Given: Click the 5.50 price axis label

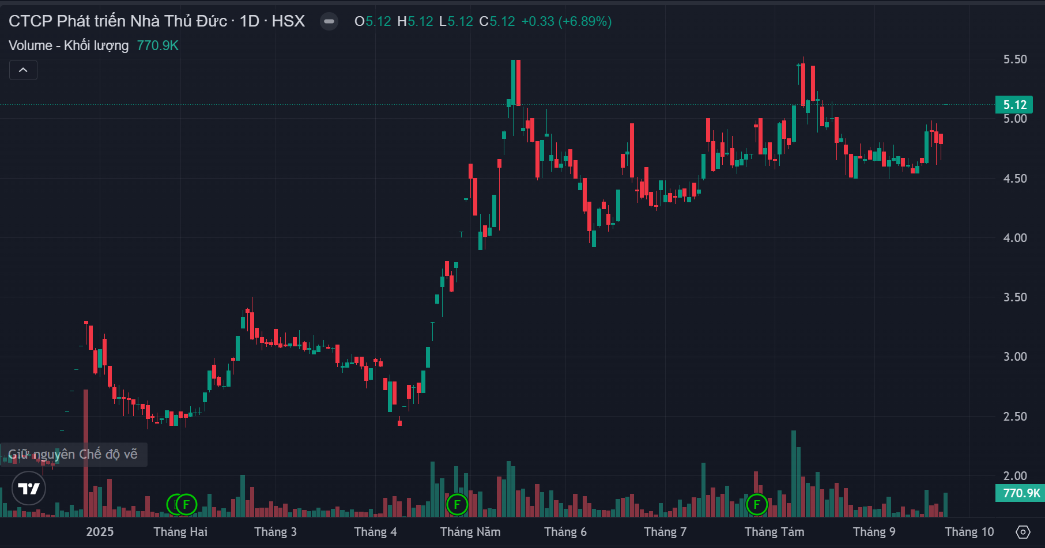Looking at the screenshot, I should coord(1015,59).
